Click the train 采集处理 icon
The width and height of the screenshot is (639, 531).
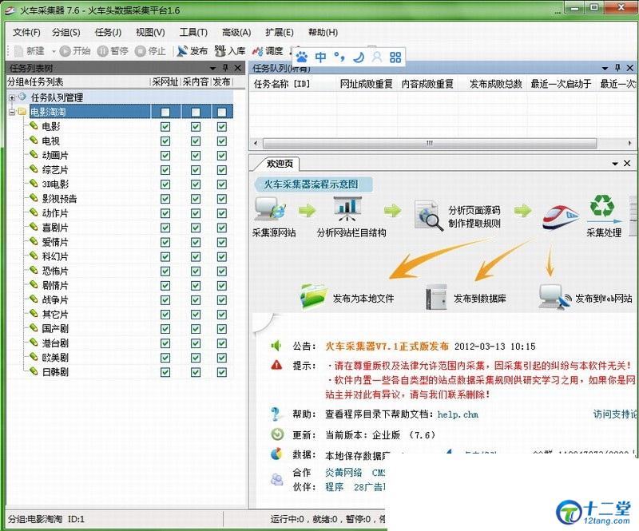[560, 217]
